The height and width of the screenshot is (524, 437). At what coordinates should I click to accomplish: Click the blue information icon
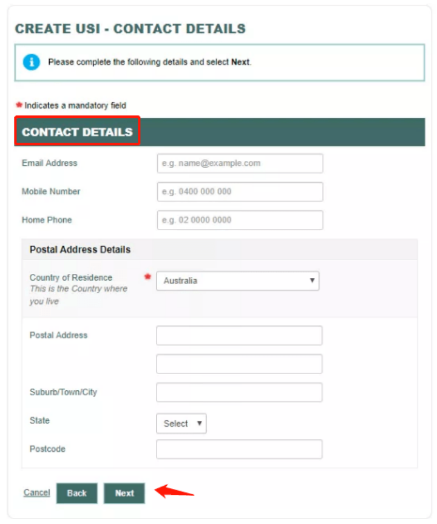(x=32, y=62)
